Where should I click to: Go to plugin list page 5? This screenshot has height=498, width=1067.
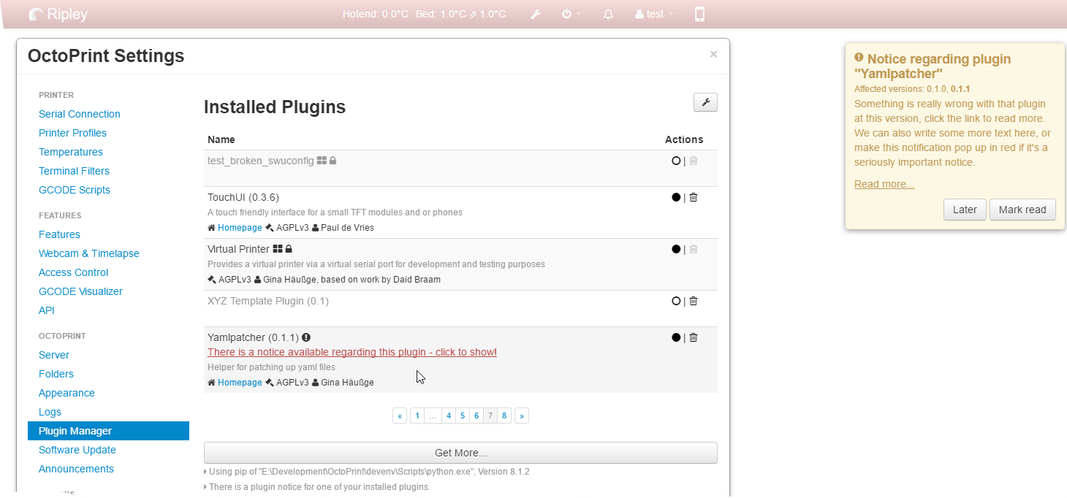[463, 415]
